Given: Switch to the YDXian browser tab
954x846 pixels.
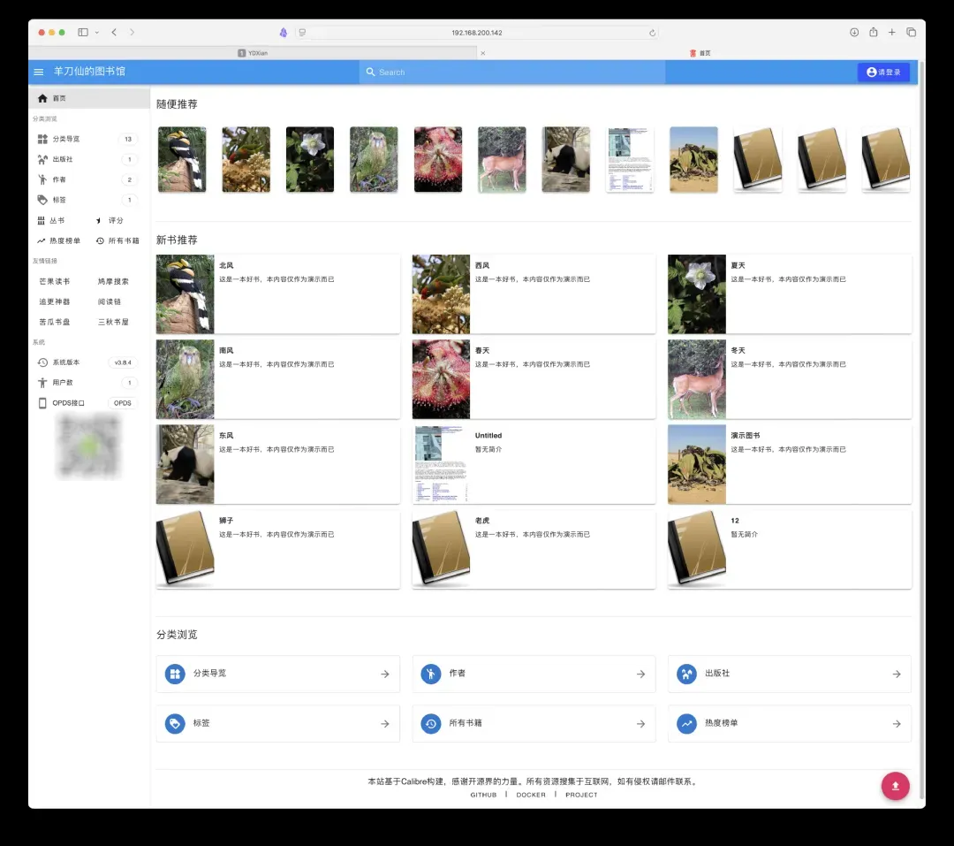Looking at the screenshot, I should coord(256,53).
